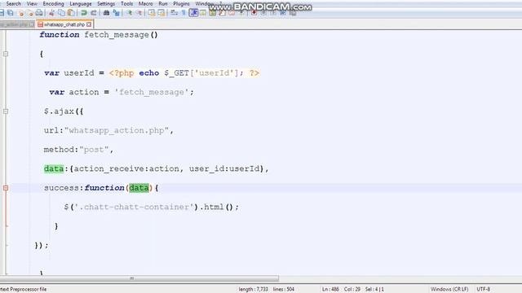The image size is (522, 293).
Task: Click 'echo' keyword in PHP tag
Action: coord(148,73)
